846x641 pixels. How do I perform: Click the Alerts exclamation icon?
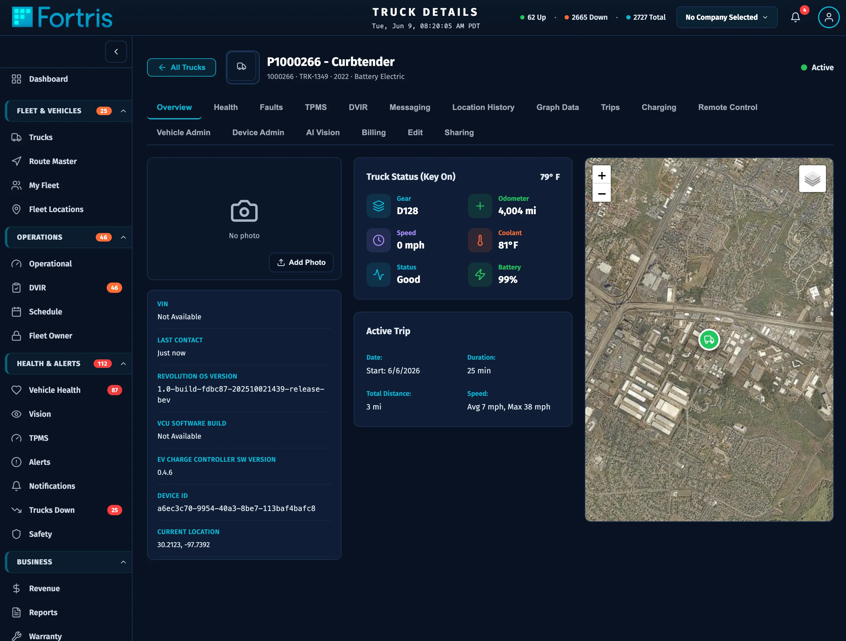[16, 462]
